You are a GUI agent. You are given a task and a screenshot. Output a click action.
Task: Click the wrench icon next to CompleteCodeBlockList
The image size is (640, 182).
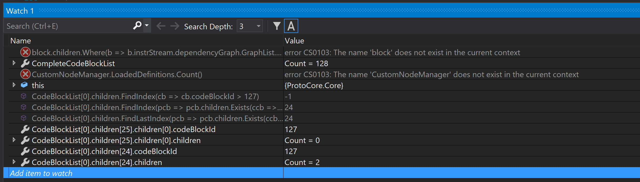25,63
